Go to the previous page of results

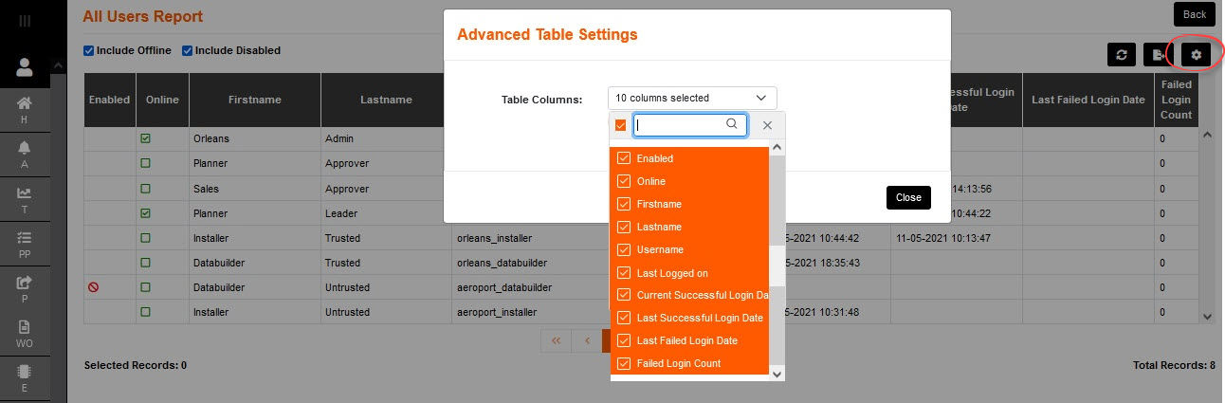[587, 340]
